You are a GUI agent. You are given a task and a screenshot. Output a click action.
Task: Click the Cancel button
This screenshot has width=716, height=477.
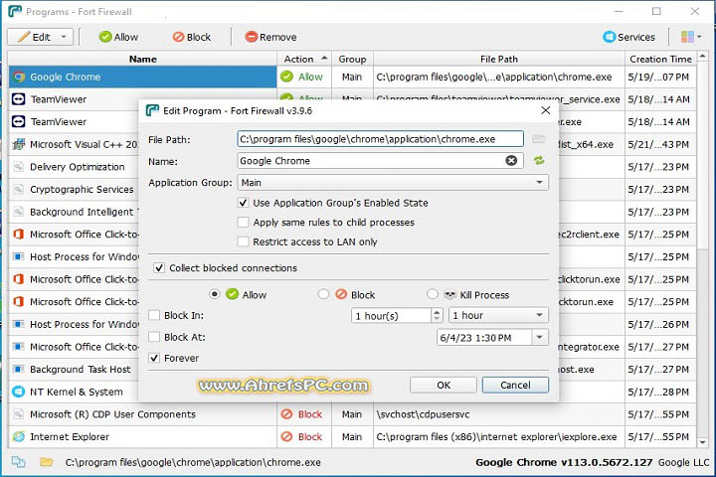point(515,385)
